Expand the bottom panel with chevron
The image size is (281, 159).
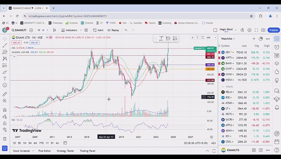tap(207, 151)
